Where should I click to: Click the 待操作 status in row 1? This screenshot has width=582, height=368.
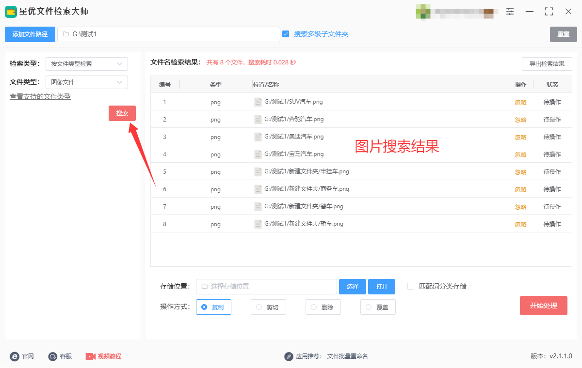(x=552, y=102)
